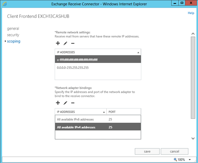This screenshot has width=198, height=163.
Task: Edit the selected remote IP address
Action: (65, 43)
